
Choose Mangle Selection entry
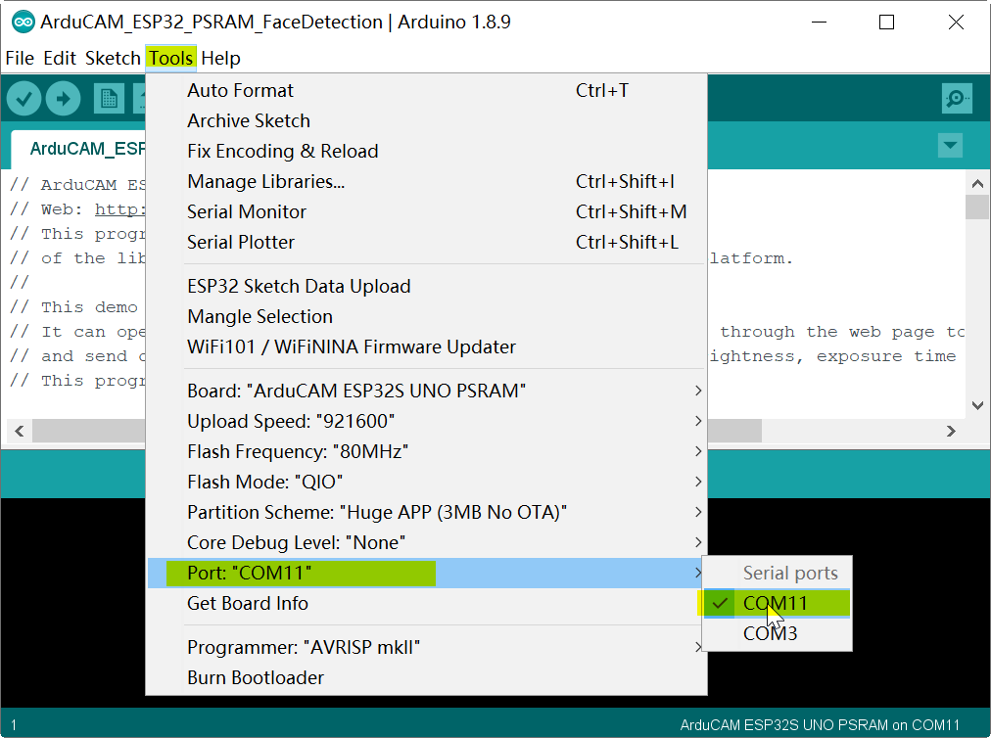(x=427, y=316)
